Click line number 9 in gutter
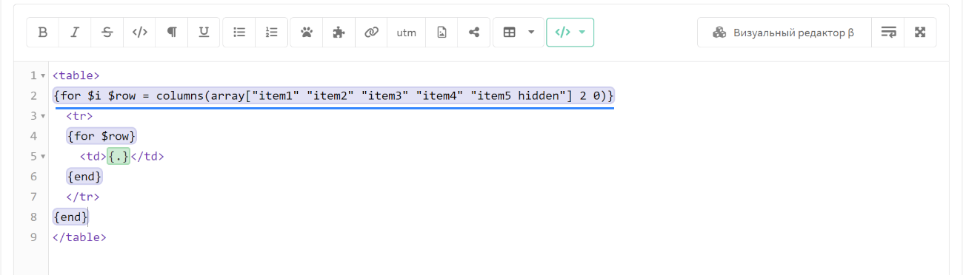963x275 pixels. [x=33, y=237]
